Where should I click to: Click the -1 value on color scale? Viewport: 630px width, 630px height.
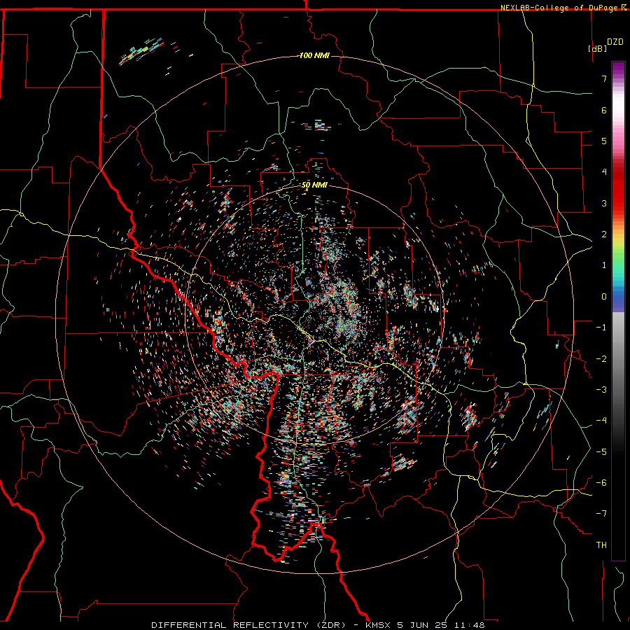click(601, 328)
